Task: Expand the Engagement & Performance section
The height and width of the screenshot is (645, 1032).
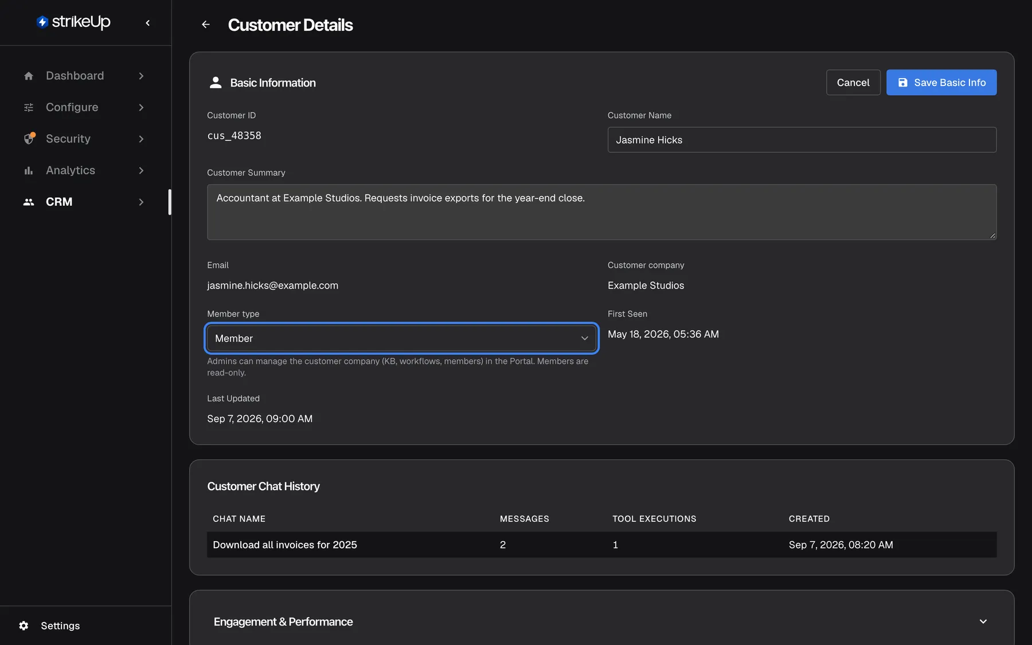Action: pos(983,621)
